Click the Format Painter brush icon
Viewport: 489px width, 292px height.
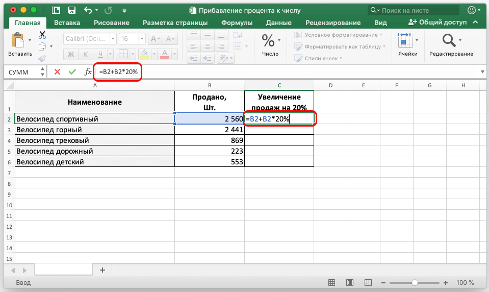pos(42,58)
